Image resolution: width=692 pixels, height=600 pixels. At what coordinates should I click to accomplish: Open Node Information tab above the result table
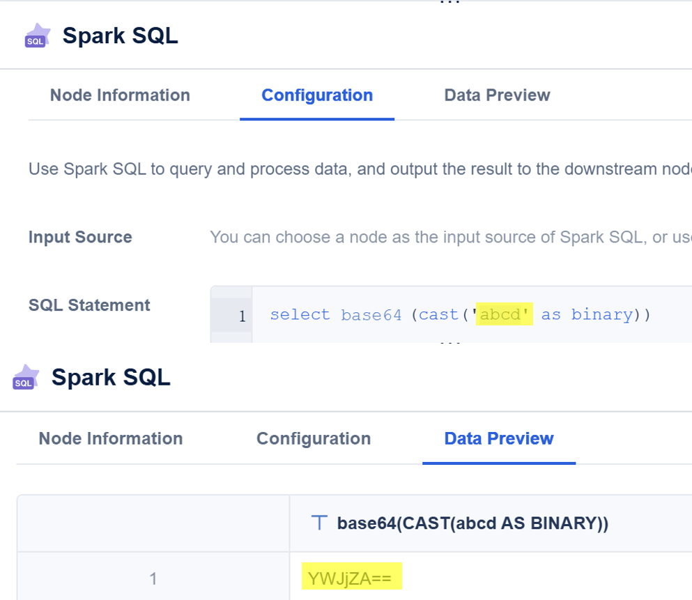point(111,438)
